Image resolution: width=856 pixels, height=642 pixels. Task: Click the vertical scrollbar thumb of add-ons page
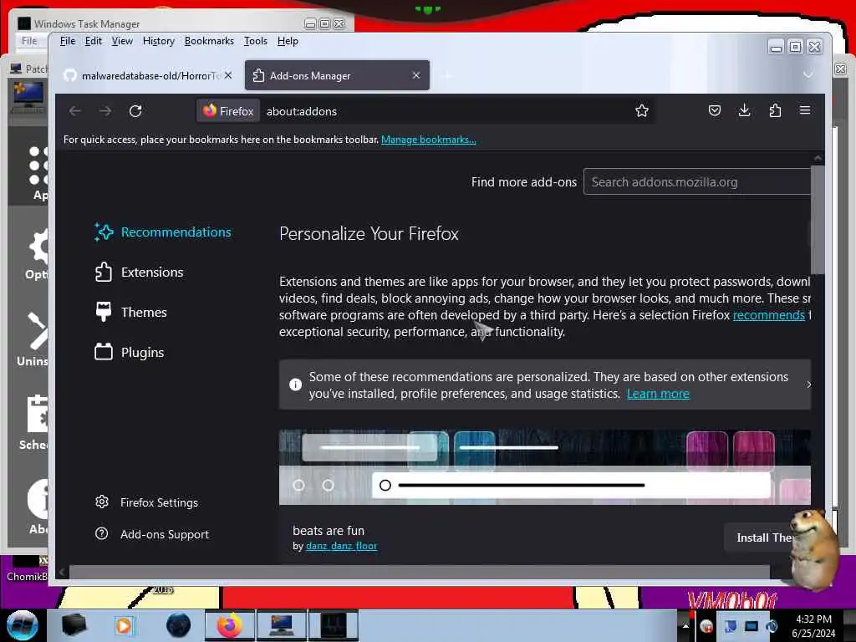click(818, 220)
